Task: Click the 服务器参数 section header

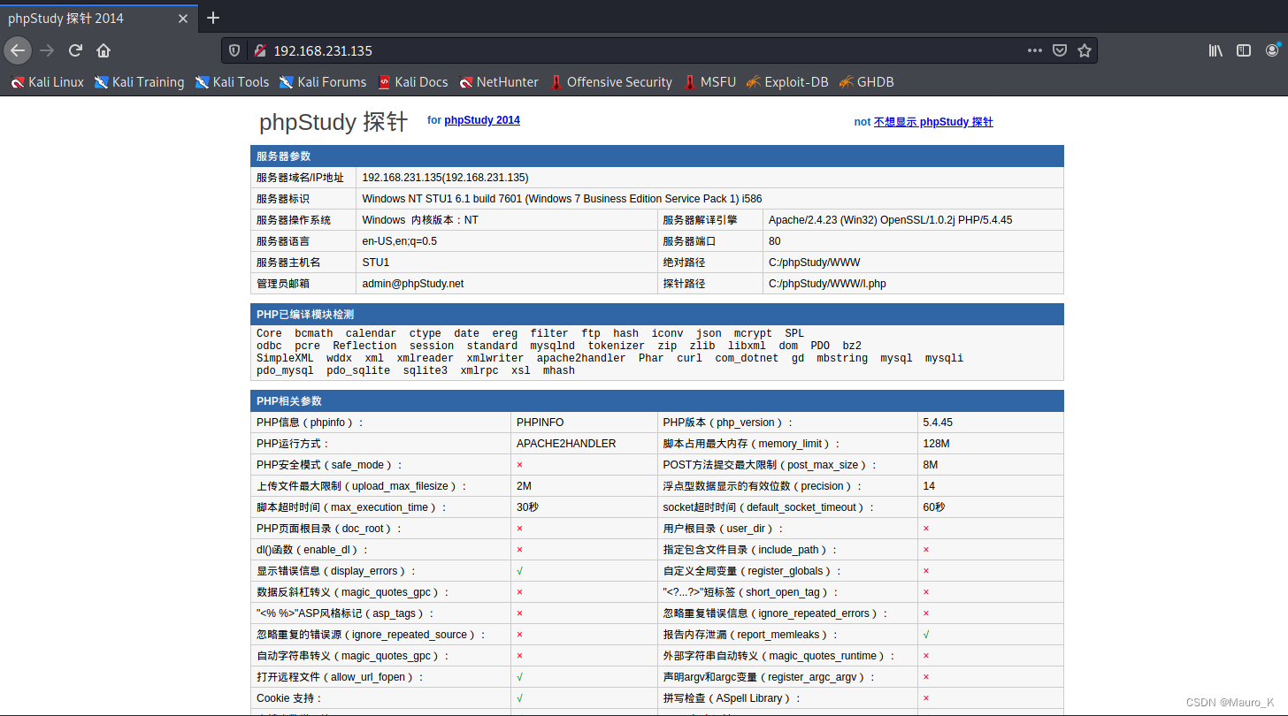Action: (656, 156)
